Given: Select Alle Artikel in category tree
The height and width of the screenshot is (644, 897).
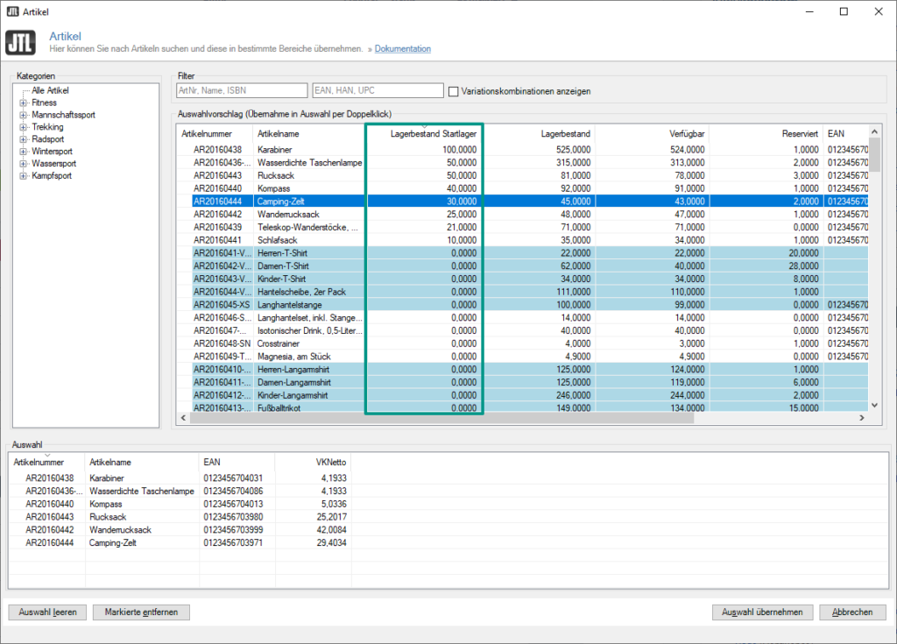Looking at the screenshot, I should point(50,90).
